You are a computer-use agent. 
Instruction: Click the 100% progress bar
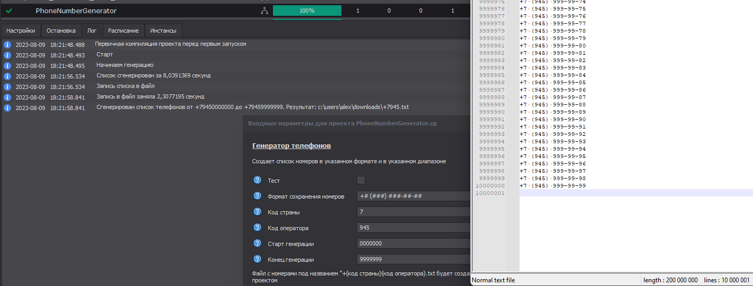307,11
